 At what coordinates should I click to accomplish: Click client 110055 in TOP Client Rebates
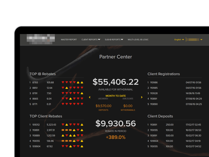[36, 141]
